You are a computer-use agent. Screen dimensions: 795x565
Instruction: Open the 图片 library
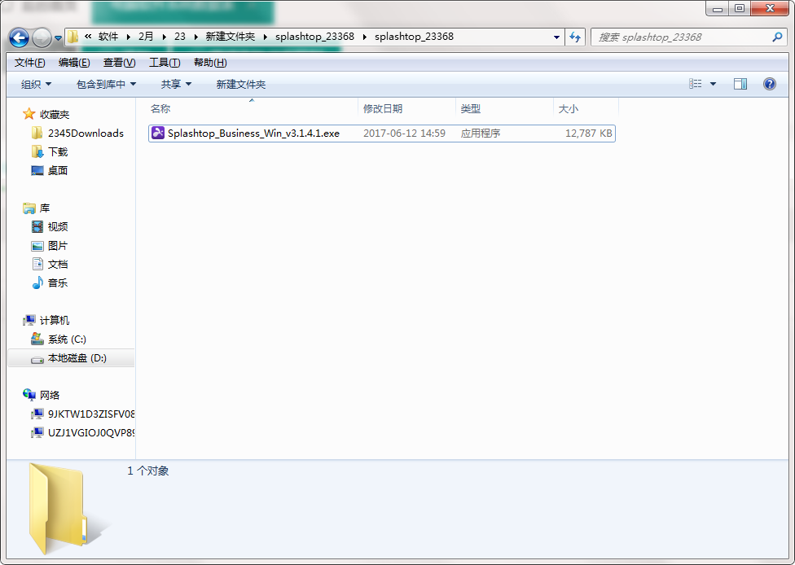[58, 246]
